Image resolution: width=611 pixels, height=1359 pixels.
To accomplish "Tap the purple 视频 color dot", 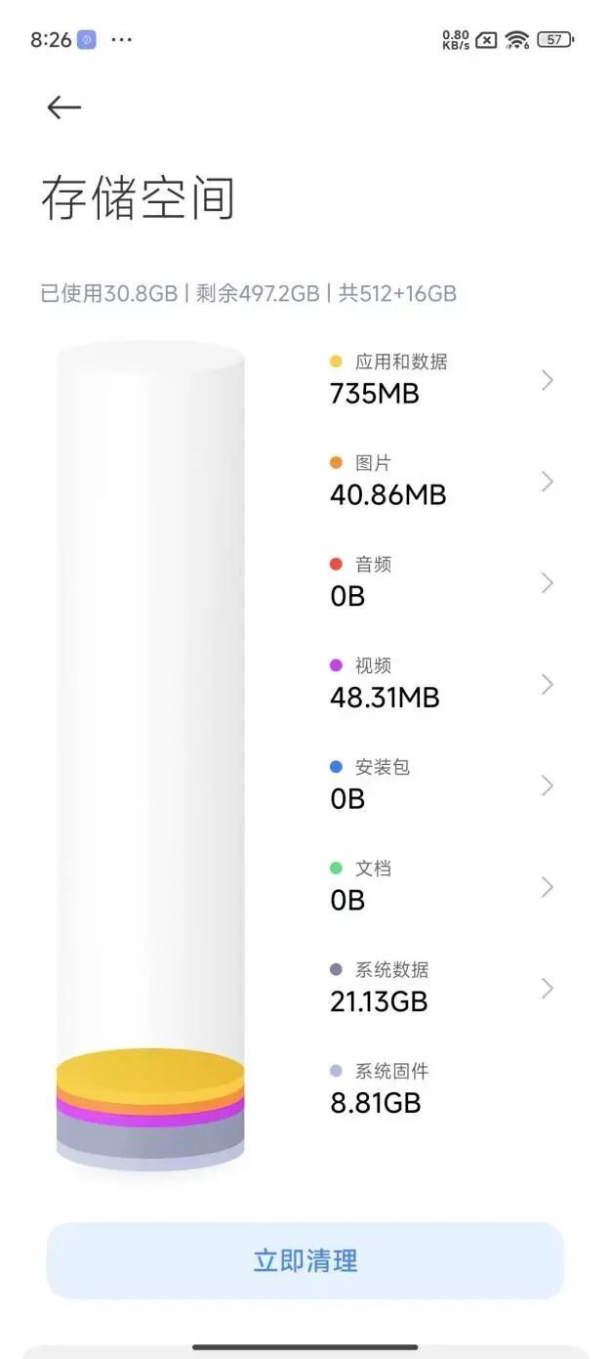I will click(337, 665).
